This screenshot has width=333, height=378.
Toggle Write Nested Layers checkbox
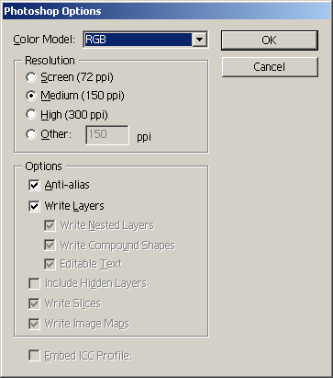pos(50,225)
